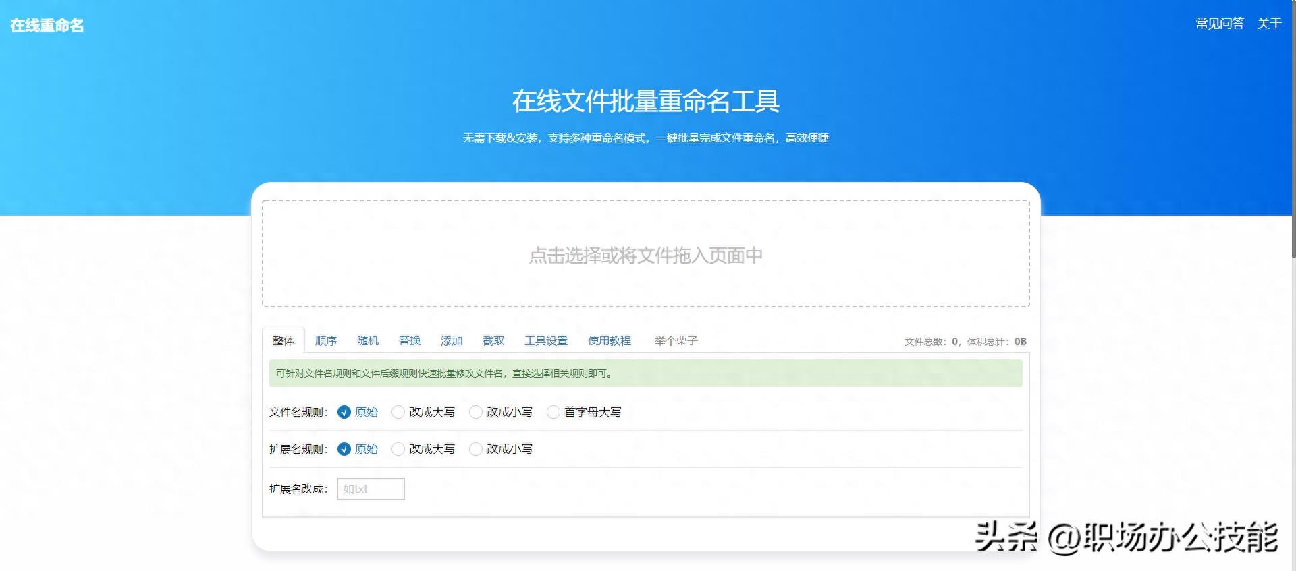Click the 扩展名改成 input field

point(371,489)
